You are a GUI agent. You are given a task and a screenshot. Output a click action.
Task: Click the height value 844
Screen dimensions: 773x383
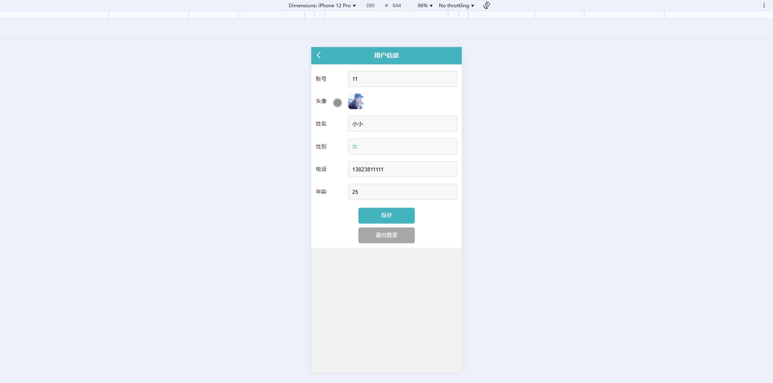click(397, 5)
